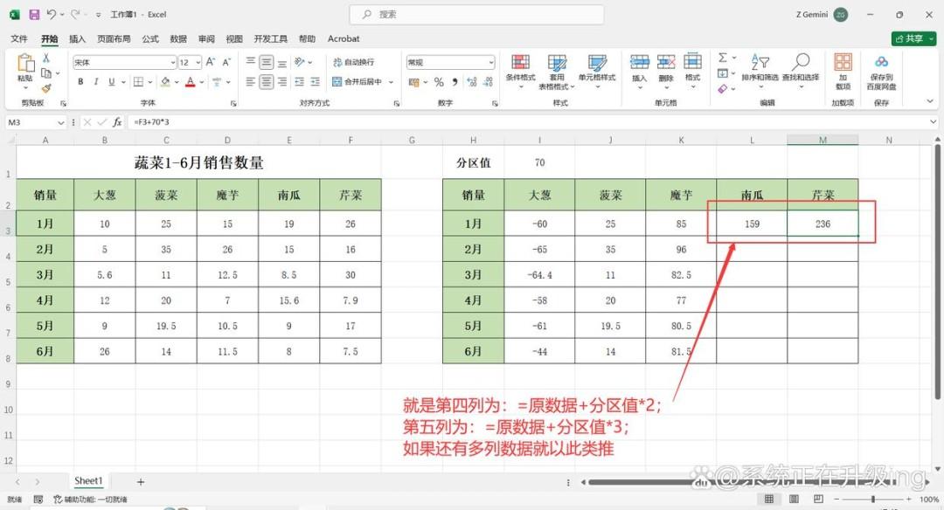Toggle Wrap Text option
Image resolution: width=944 pixels, height=510 pixels.
[x=353, y=62]
